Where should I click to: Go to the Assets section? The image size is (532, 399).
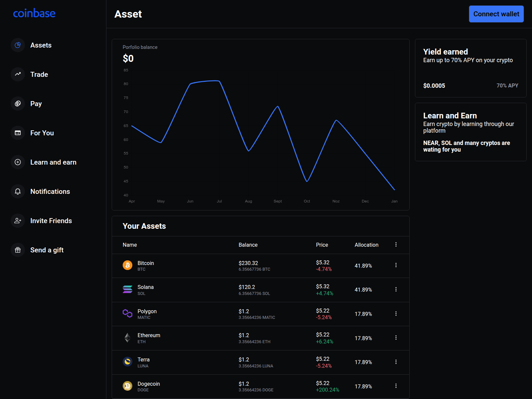41,45
